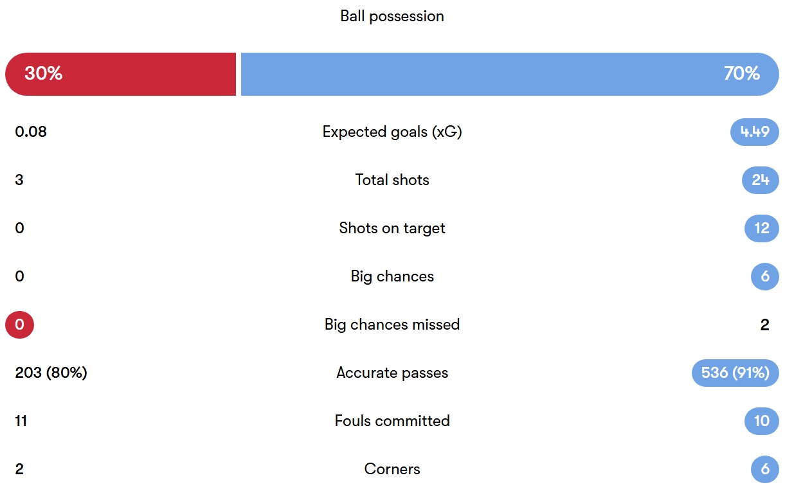Viewport: 785px width, 489px height.
Task: Click the Big chances missed label
Action: (392, 325)
